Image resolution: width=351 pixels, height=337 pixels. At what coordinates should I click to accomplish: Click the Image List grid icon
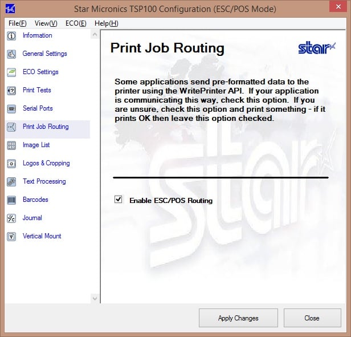click(11, 145)
